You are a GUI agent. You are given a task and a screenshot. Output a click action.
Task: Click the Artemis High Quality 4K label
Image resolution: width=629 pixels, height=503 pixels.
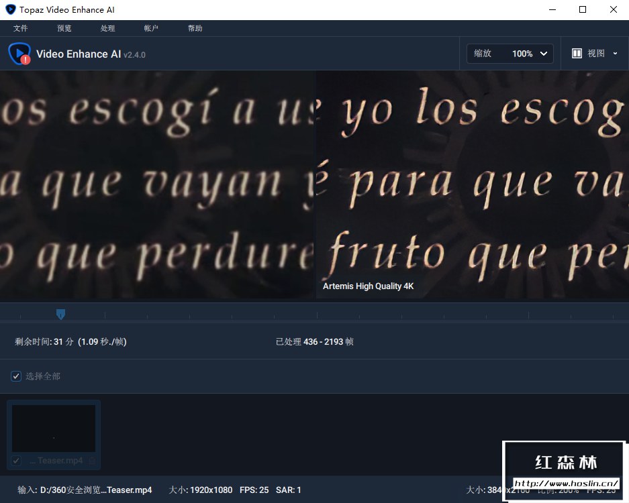pos(368,286)
